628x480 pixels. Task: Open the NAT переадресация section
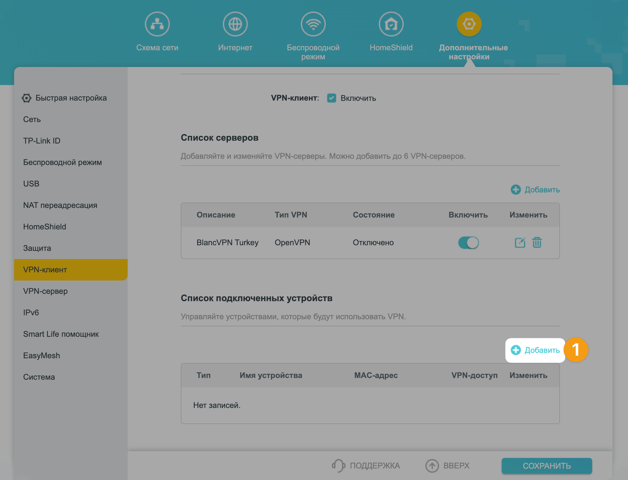click(60, 205)
